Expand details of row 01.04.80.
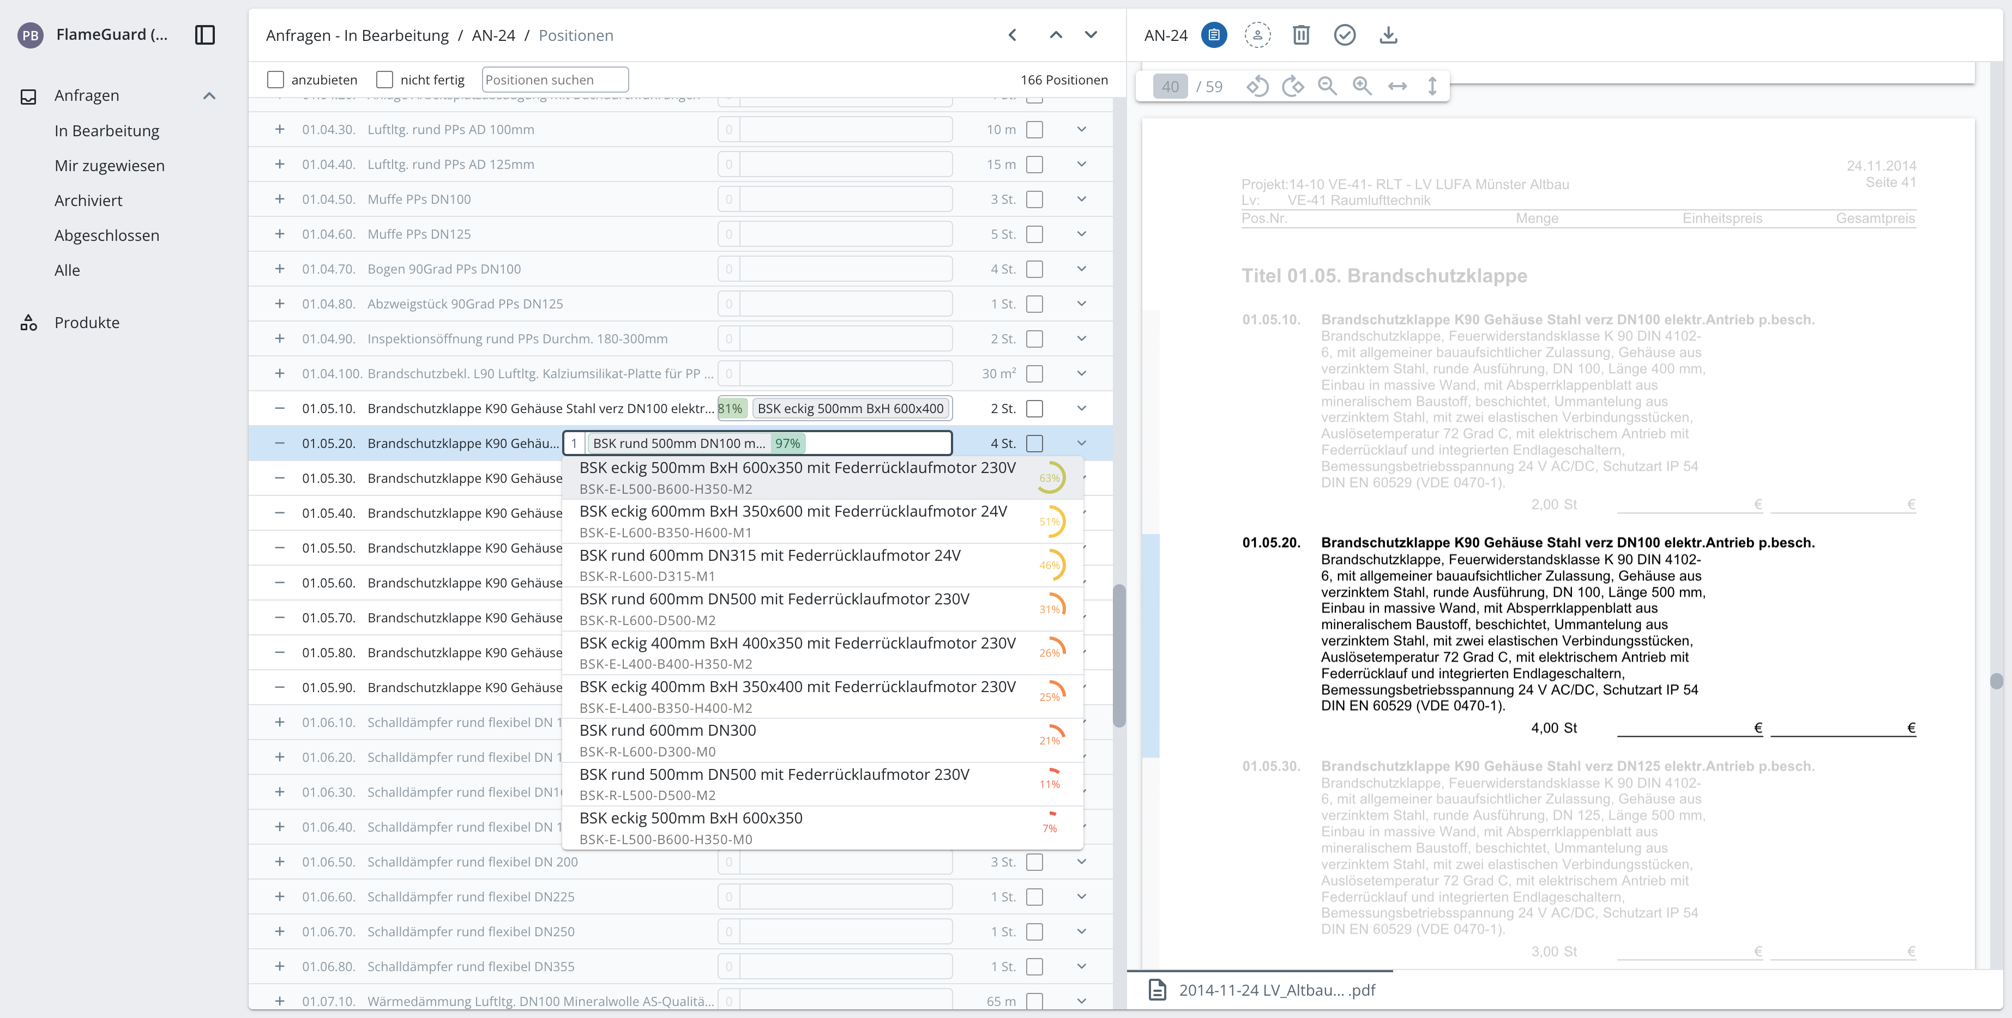Viewport: 2012px width, 1018px height. [x=1082, y=304]
